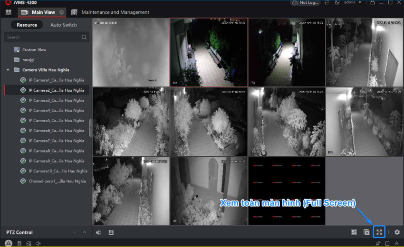Open live view settings gear
The height and width of the screenshot is (247, 404).
point(397,232)
